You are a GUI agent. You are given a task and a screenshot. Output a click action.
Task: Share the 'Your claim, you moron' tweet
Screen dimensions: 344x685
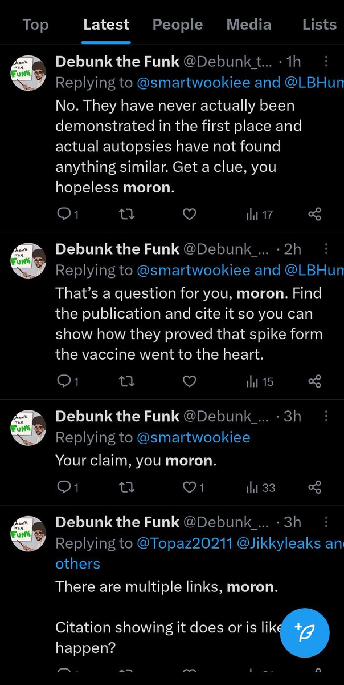(314, 487)
